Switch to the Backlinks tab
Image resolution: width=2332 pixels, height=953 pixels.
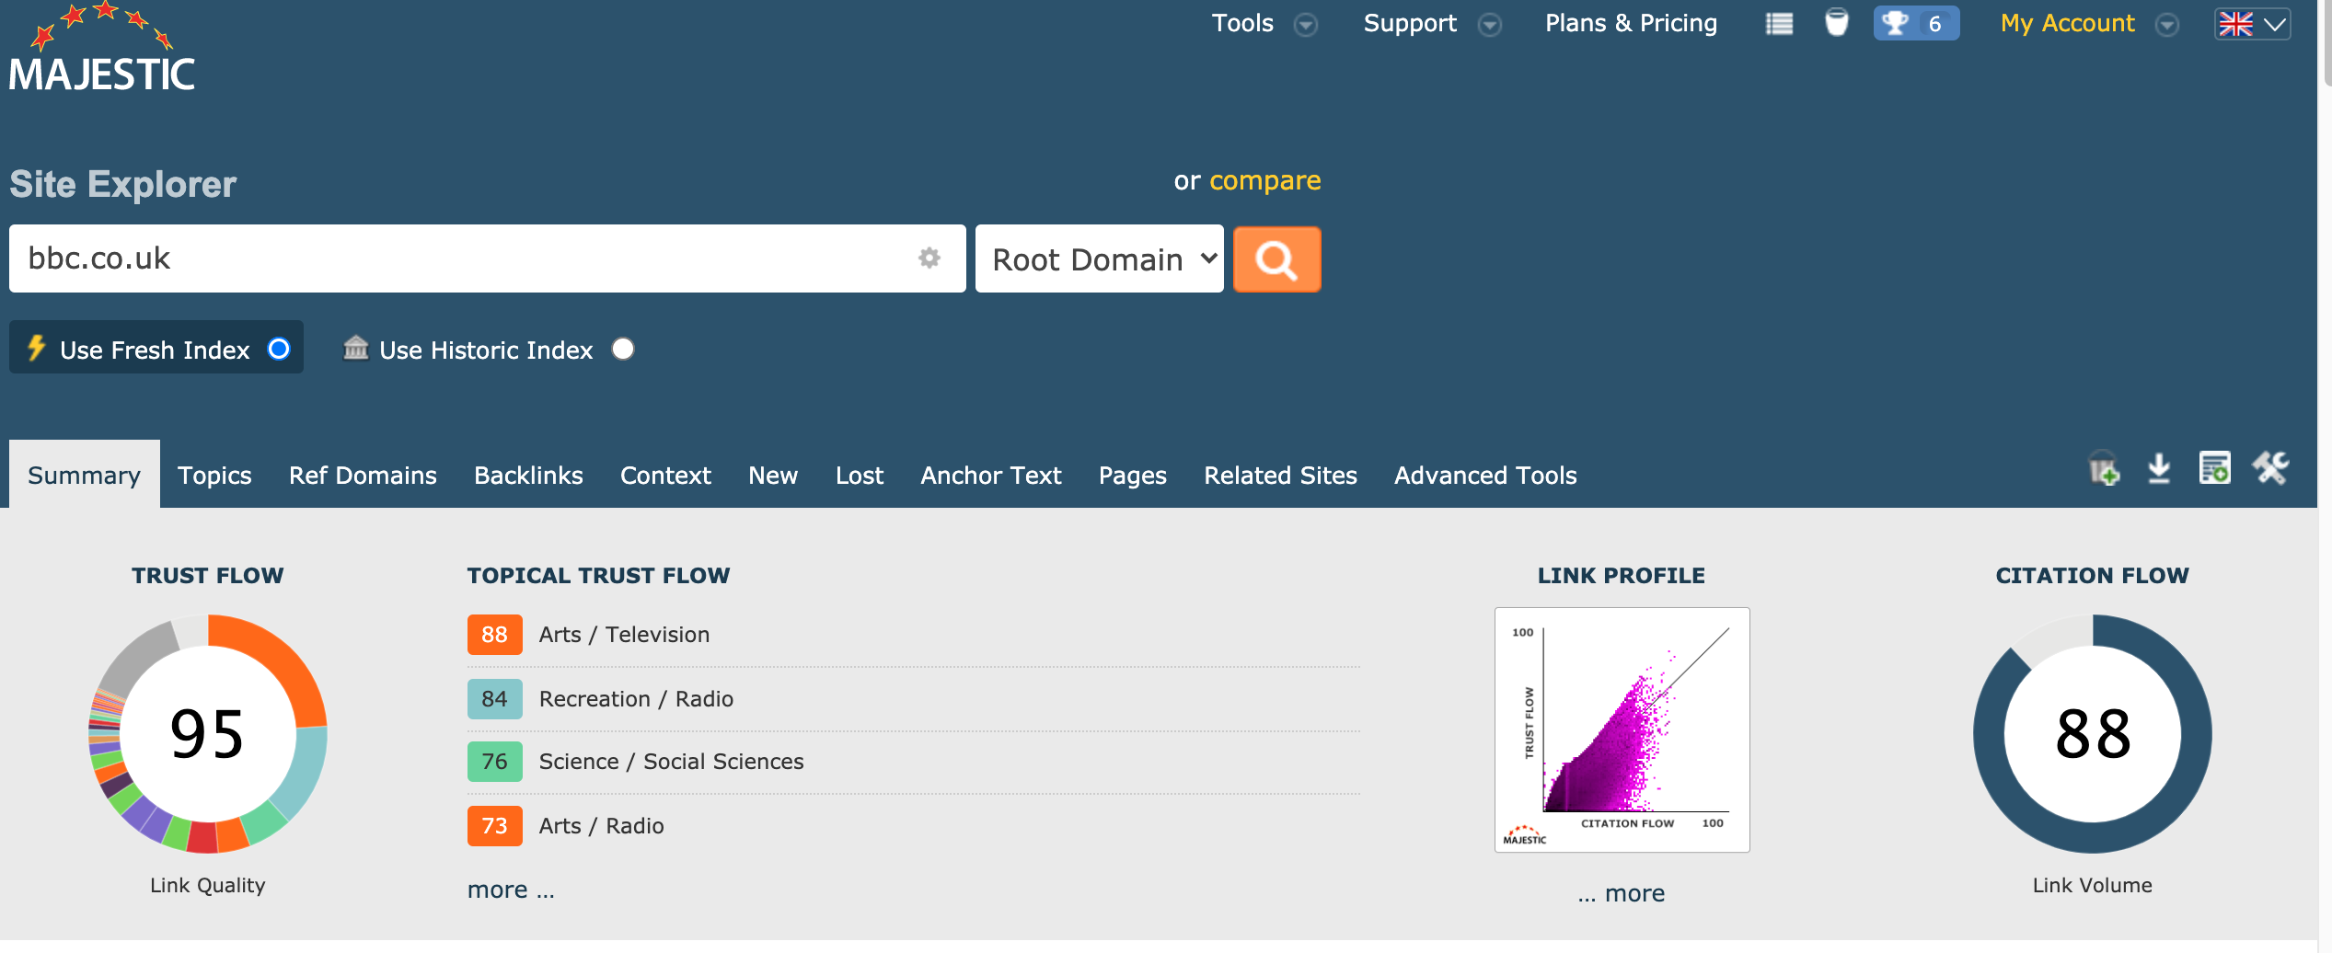click(x=528, y=475)
